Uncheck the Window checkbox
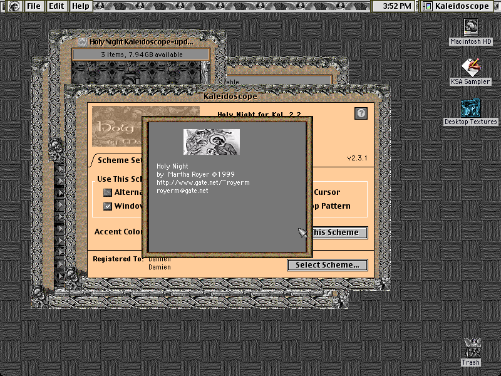 (x=108, y=206)
